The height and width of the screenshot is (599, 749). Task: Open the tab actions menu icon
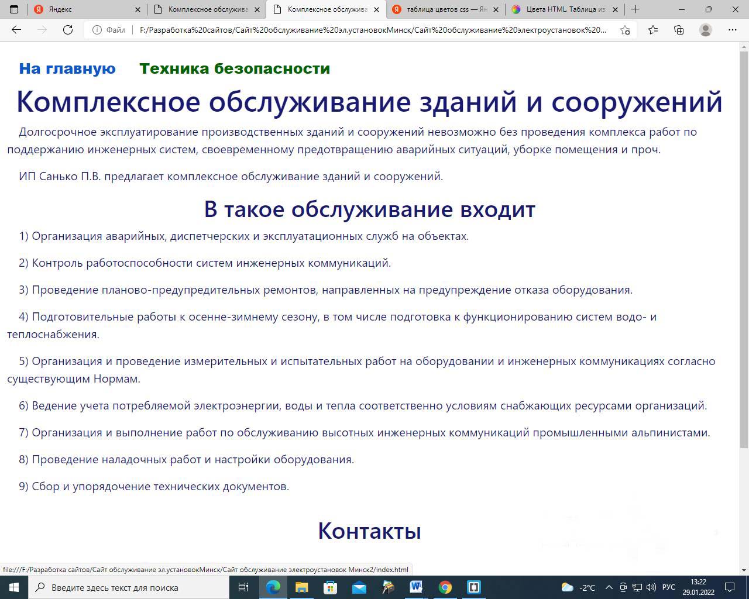coord(14,9)
